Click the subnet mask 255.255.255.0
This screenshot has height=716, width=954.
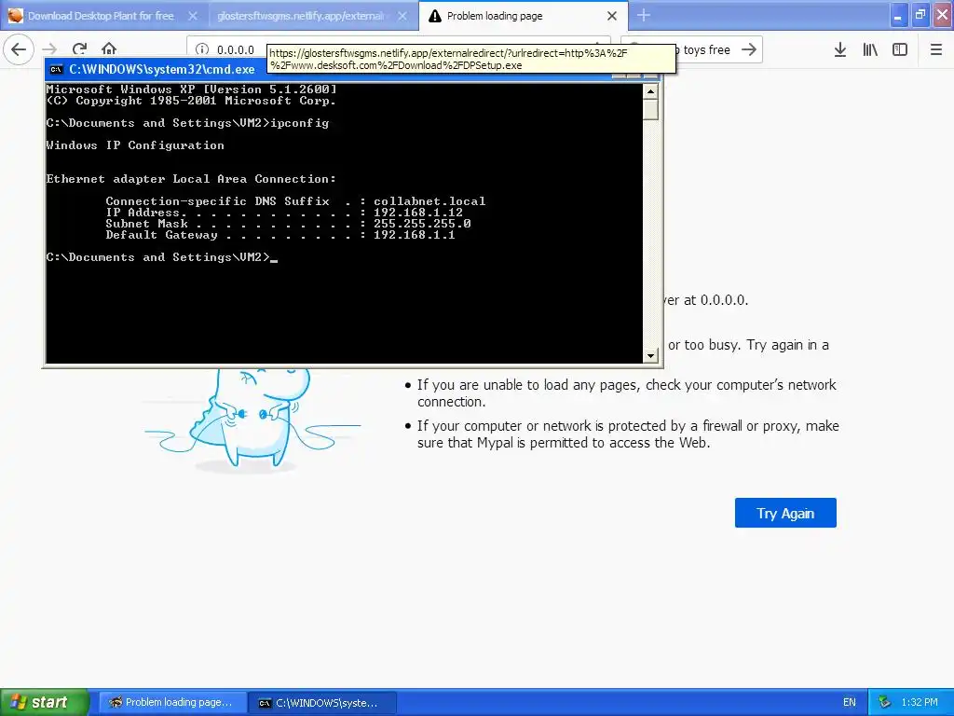[x=422, y=224]
